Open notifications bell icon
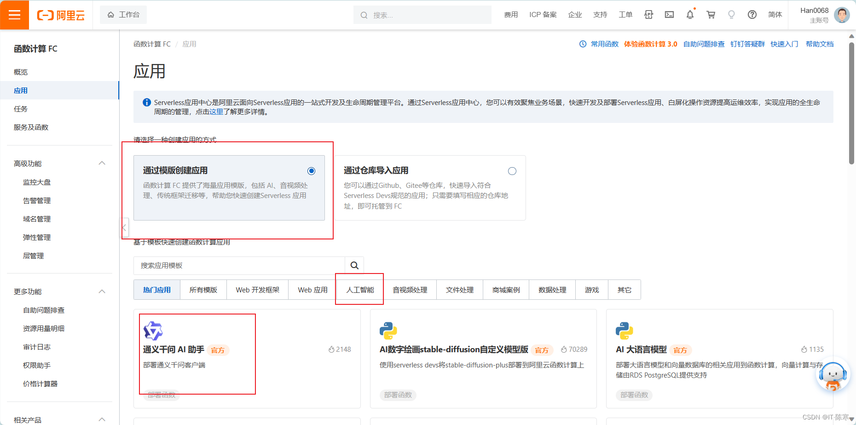 coord(690,15)
